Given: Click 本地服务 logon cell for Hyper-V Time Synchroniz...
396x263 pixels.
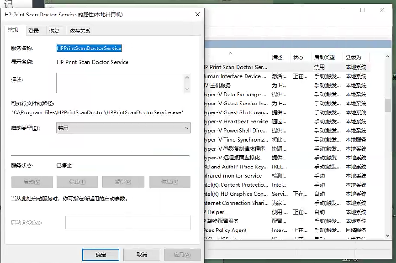Looking at the screenshot, I should tap(356, 140).
